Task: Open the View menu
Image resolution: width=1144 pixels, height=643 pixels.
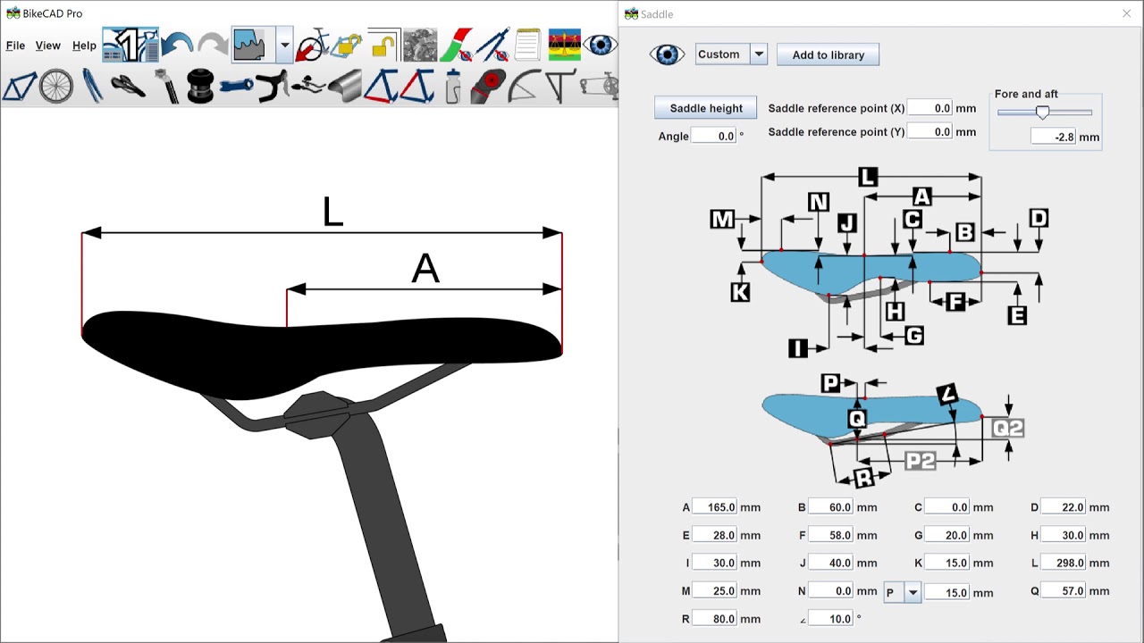Action: 47,46
